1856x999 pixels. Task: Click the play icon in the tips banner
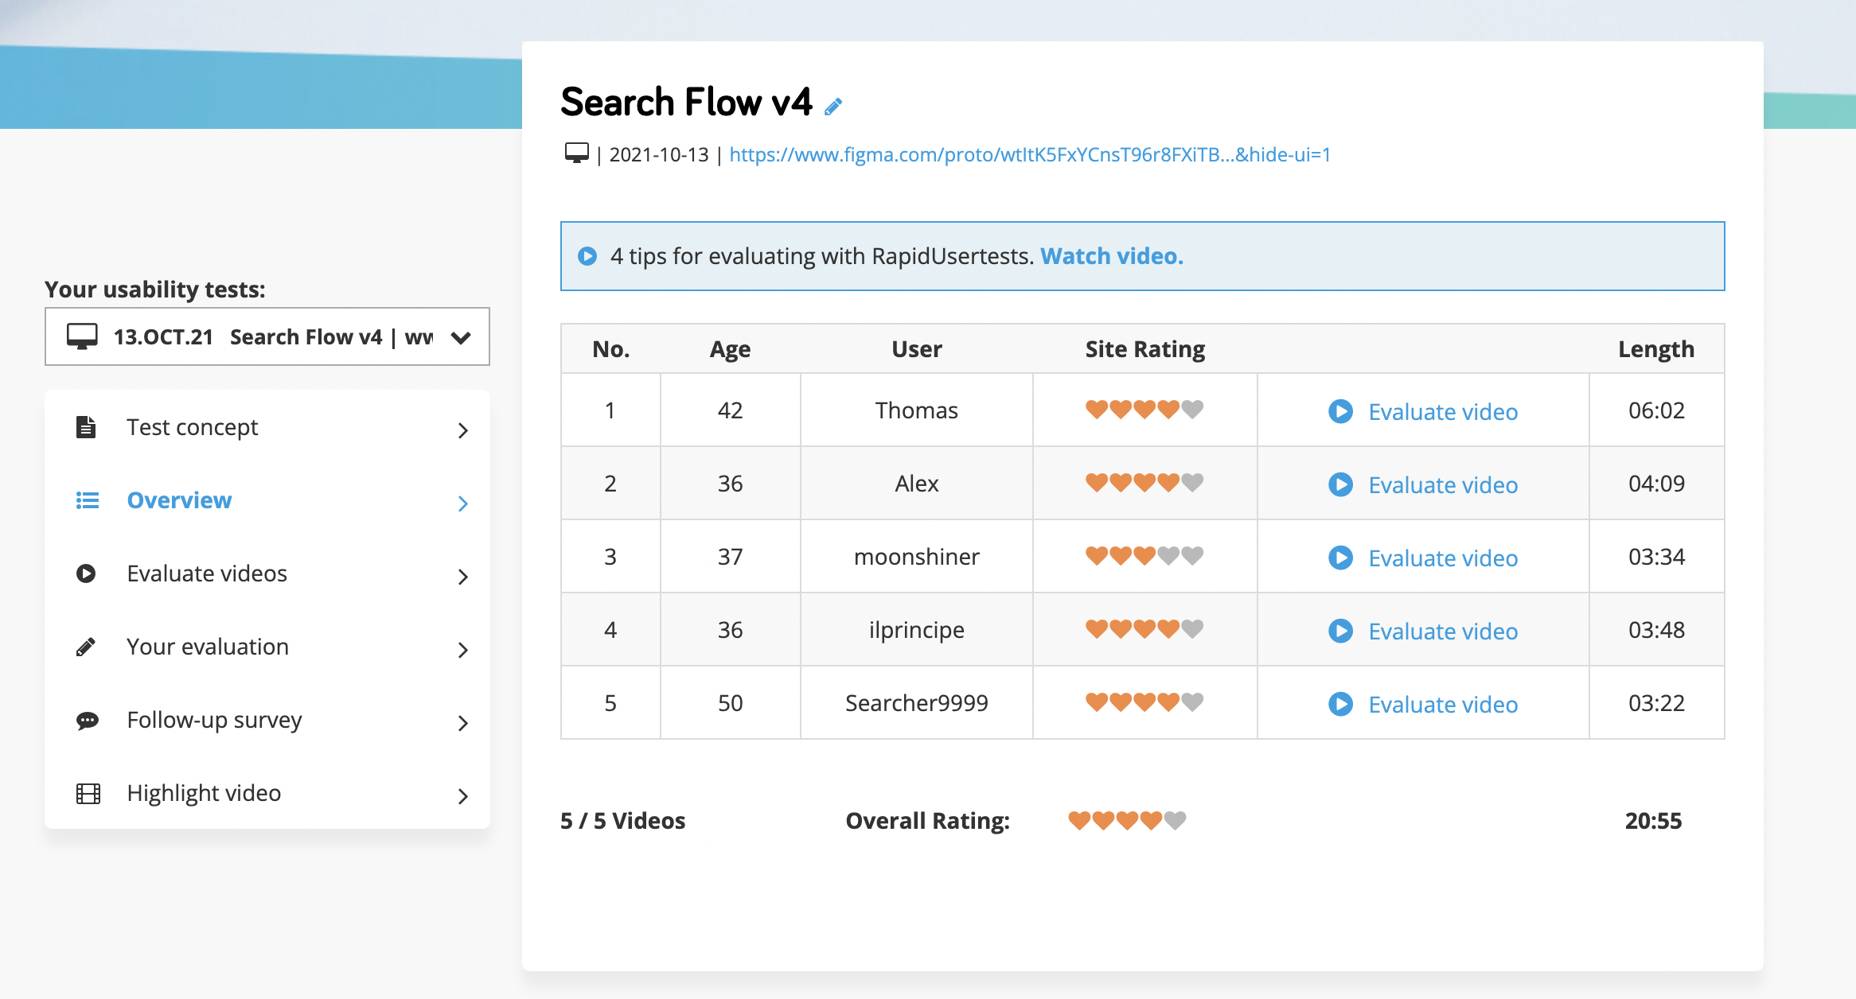(x=587, y=256)
